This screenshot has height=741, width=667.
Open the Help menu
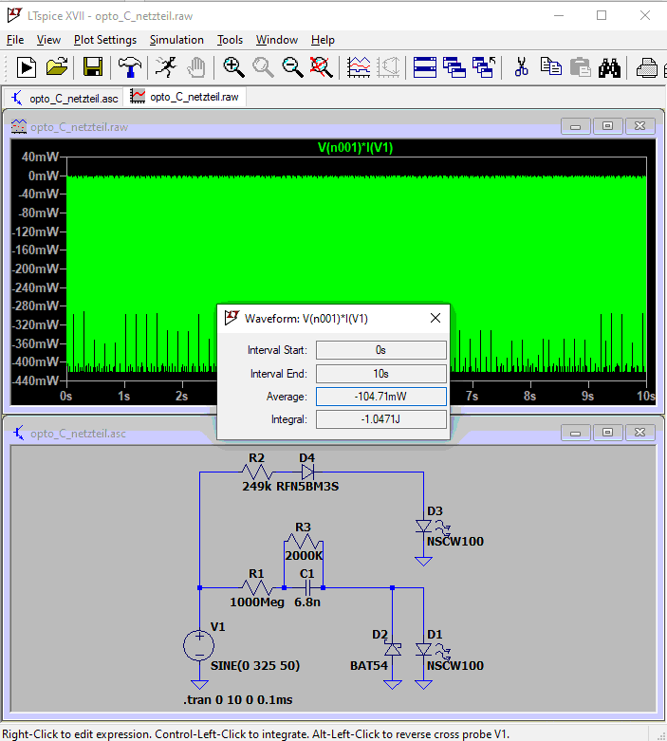pyautogui.click(x=323, y=40)
